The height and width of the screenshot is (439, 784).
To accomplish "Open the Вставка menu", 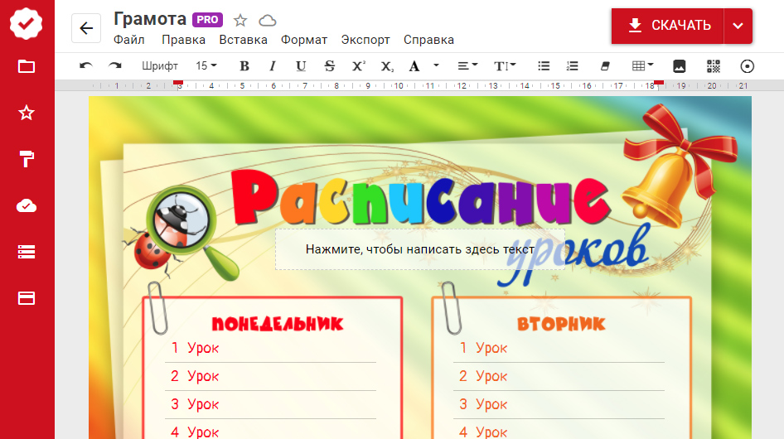I will pos(243,40).
